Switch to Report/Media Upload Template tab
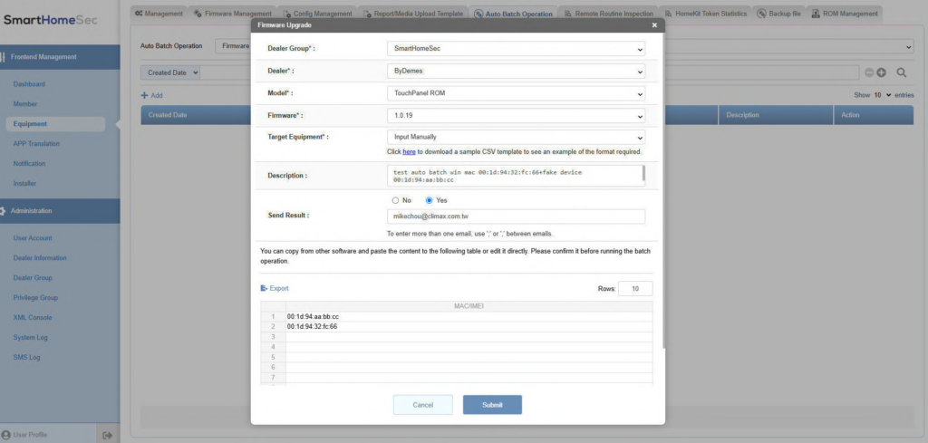The height and width of the screenshot is (443, 928). [x=413, y=14]
